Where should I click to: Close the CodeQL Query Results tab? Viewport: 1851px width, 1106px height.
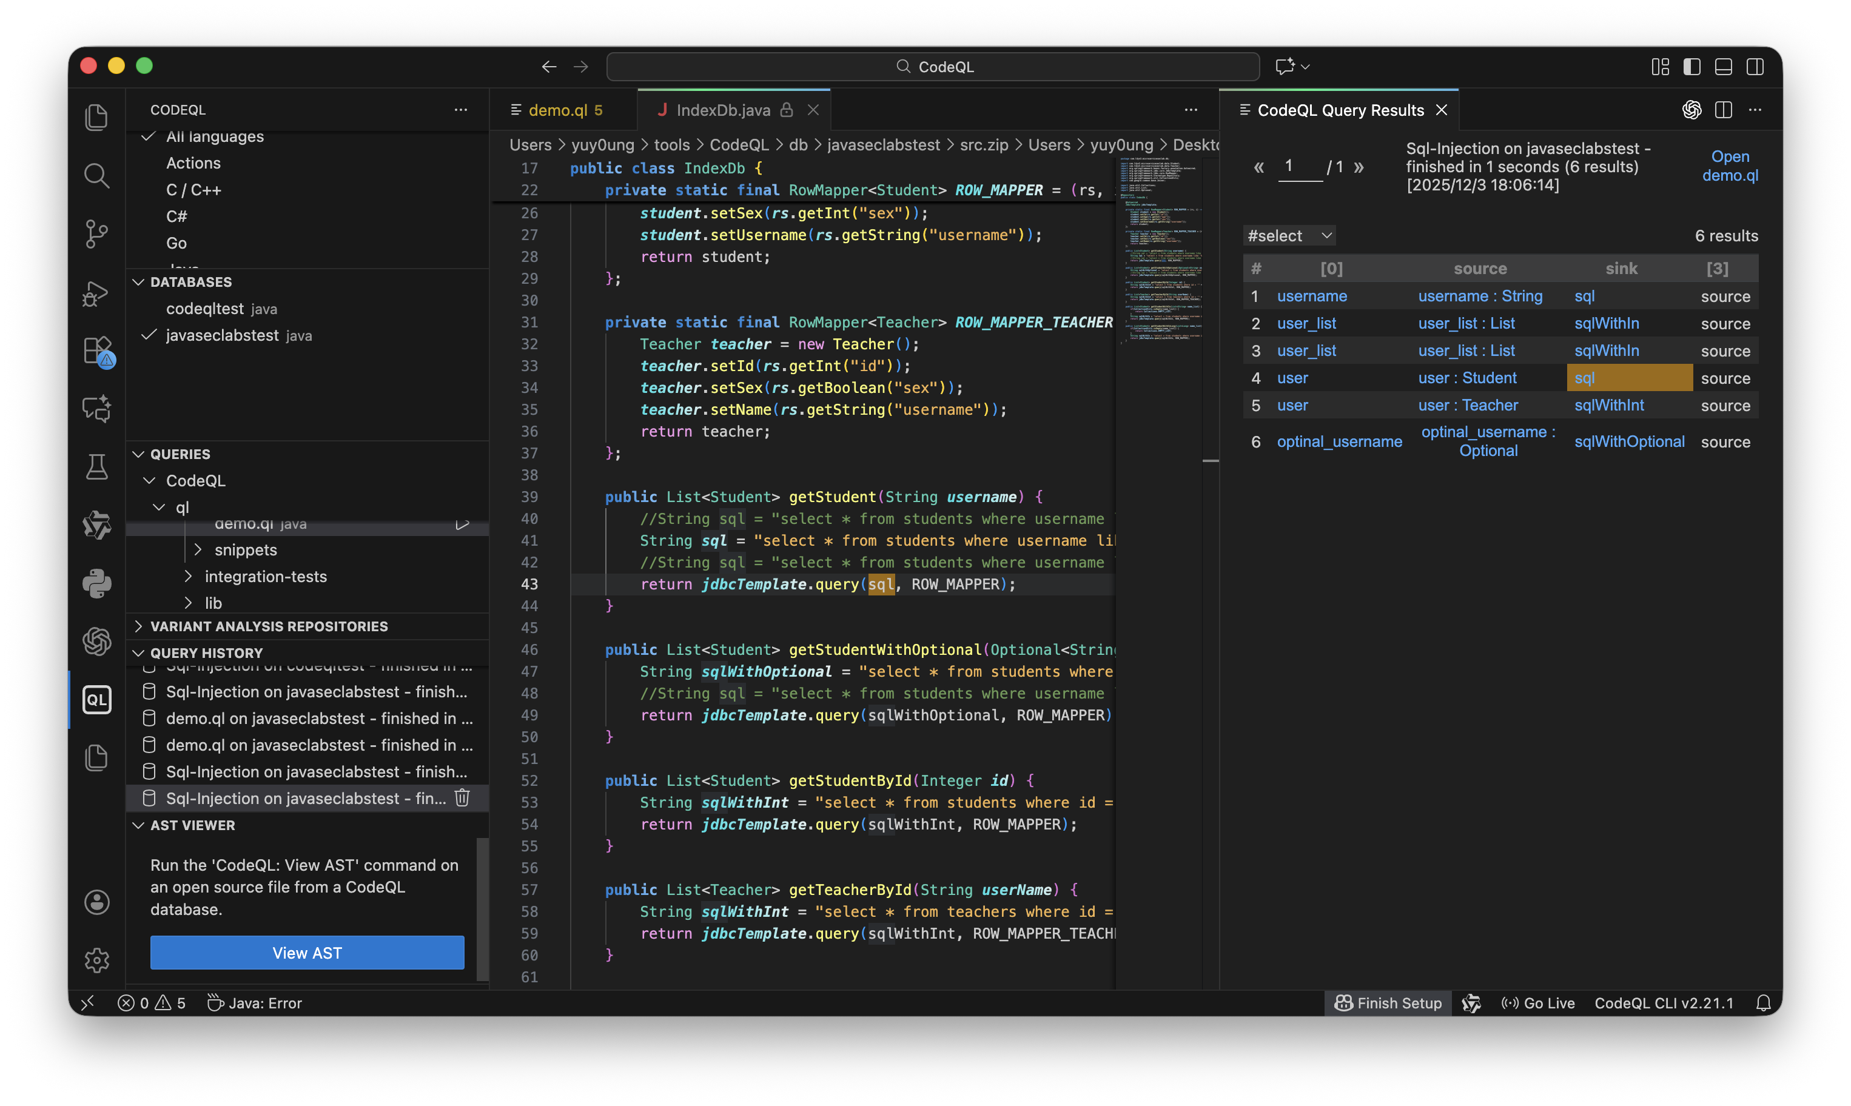click(1442, 110)
